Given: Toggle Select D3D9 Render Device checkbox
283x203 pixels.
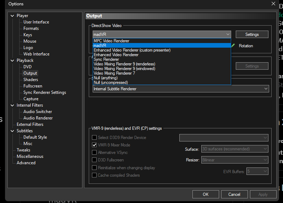Looking at the screenshot, I should 94,138.
